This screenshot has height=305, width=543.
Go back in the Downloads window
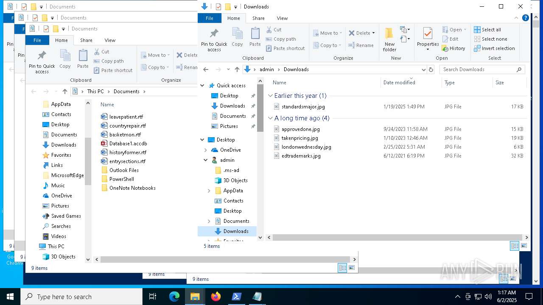click(x=206, y=69)
